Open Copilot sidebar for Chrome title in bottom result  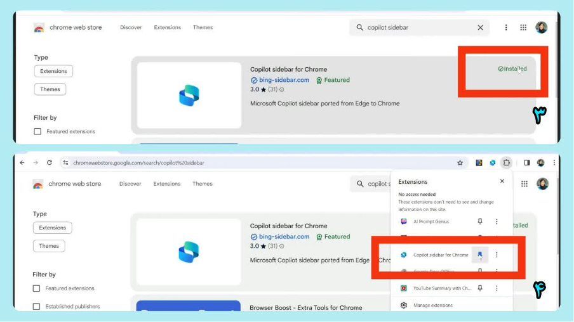pyautogui.click(x=288, y=226)
